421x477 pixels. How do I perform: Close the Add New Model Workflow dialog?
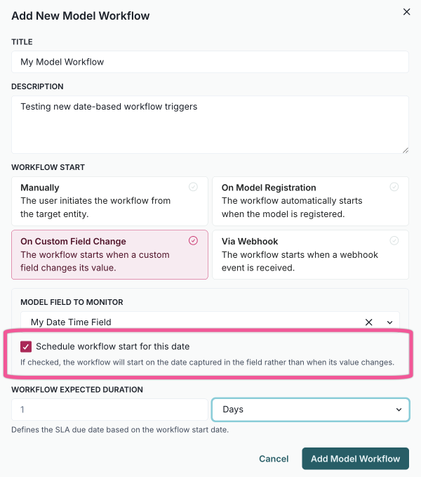[406, 12]
